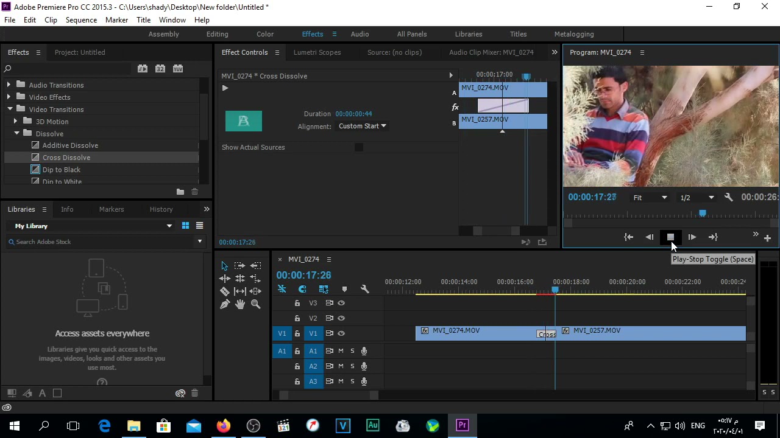Collapse the Video Transitions folder
780x438 pixels.
(10, 109)
